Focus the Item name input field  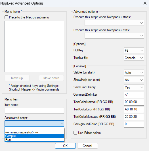(x=34, y=111)
